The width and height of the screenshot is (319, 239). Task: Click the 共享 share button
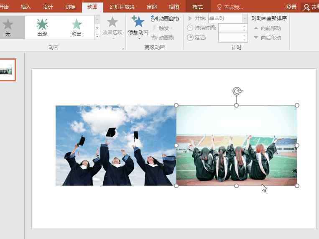310,8
